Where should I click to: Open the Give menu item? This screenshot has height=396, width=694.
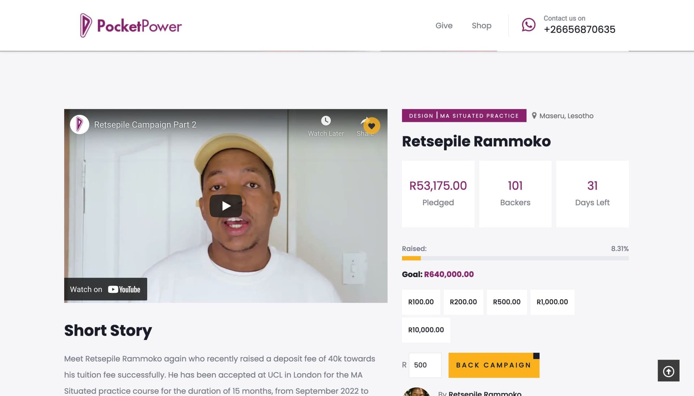(444, 26)
